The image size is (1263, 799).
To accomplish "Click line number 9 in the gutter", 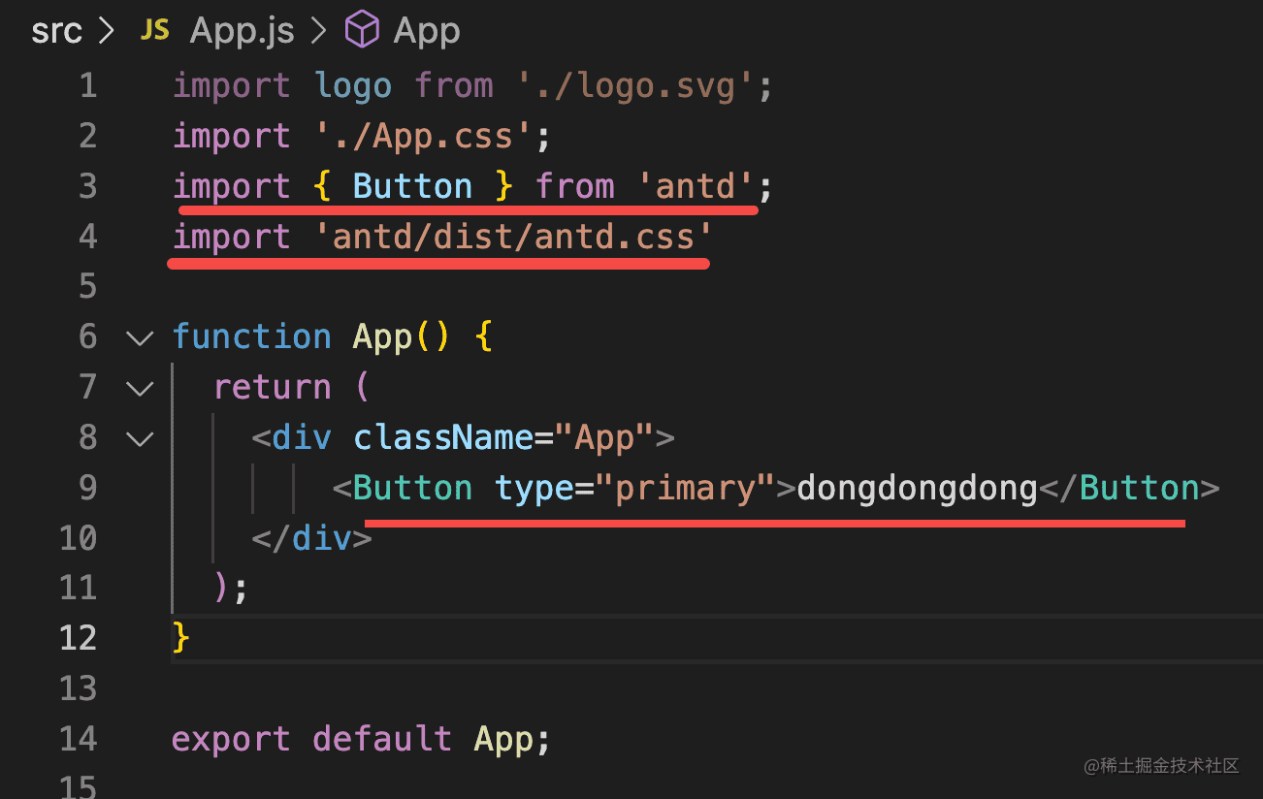I will 87,488.
